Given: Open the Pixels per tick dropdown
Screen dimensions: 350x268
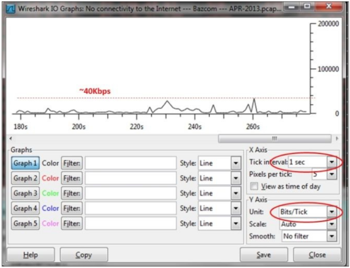Looking at the screenshot, I should point(324,174).
